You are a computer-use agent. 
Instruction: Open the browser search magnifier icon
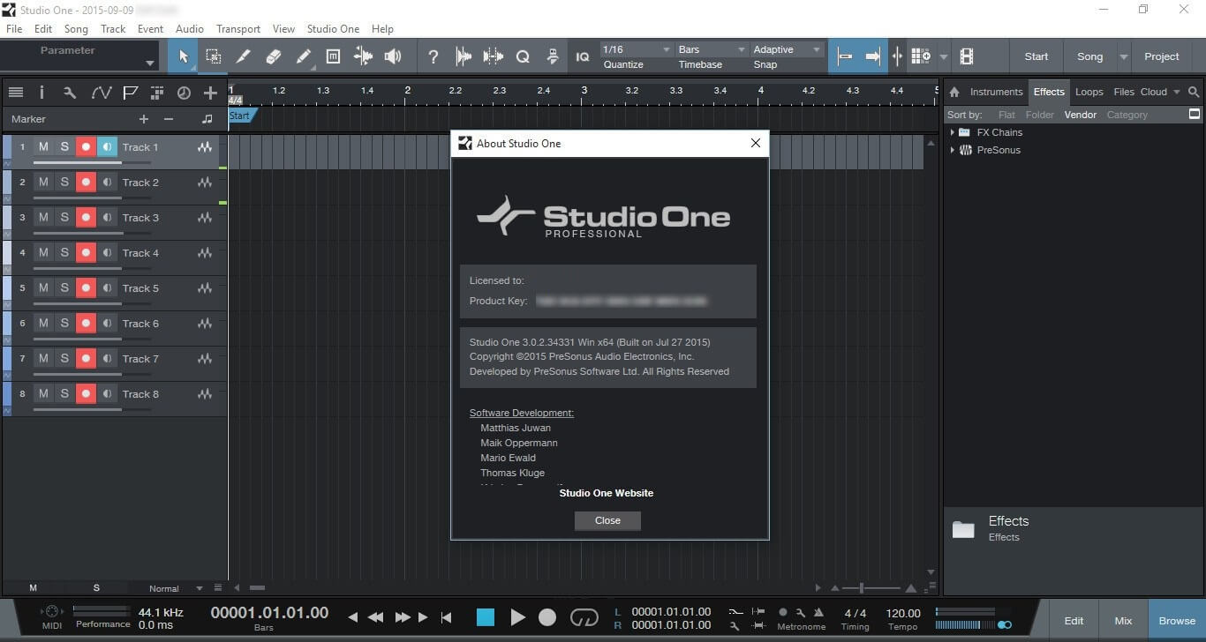pos(1194,92)
